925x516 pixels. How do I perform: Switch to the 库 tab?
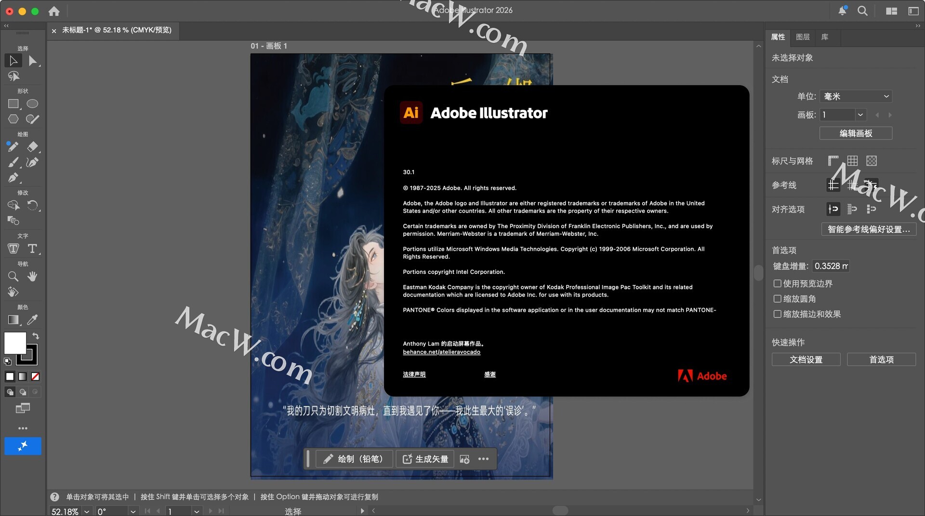[825, 37]
